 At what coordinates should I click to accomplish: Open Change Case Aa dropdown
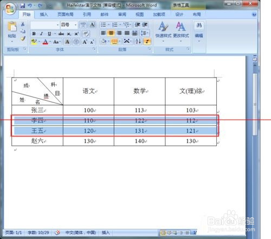pyautogui.click(x=57, y=42)
